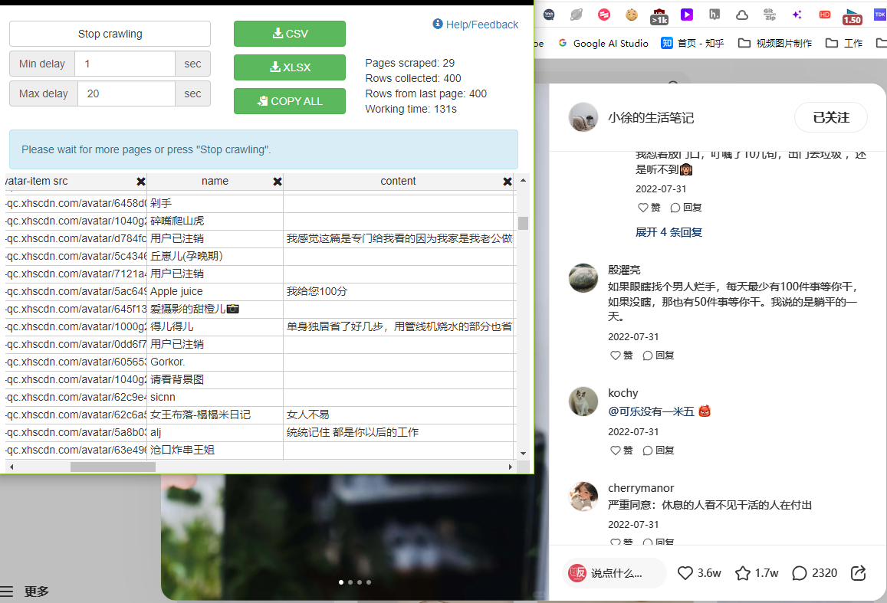This screenshot has height=603, width=887.
Task: Open the GitZip extension icon
Action: pos(770,15)
